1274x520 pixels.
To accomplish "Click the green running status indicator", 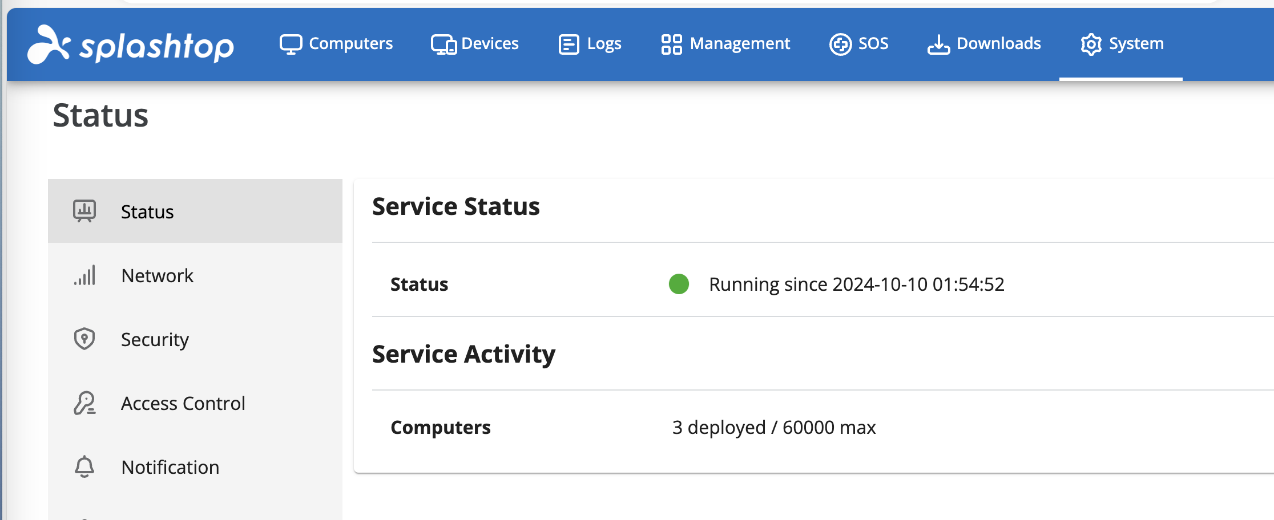I will (x=679, y=284).
